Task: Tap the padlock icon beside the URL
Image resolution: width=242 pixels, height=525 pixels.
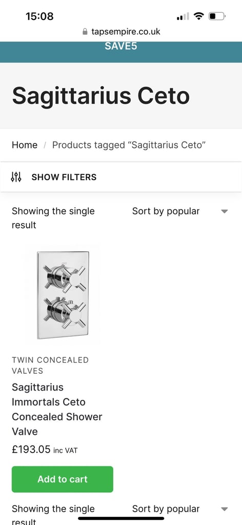Action: 85,32
